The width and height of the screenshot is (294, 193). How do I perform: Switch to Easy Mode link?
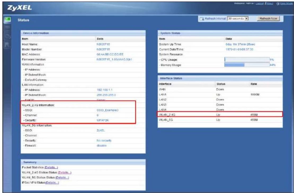pyautogui.click(x=287, y=3)
